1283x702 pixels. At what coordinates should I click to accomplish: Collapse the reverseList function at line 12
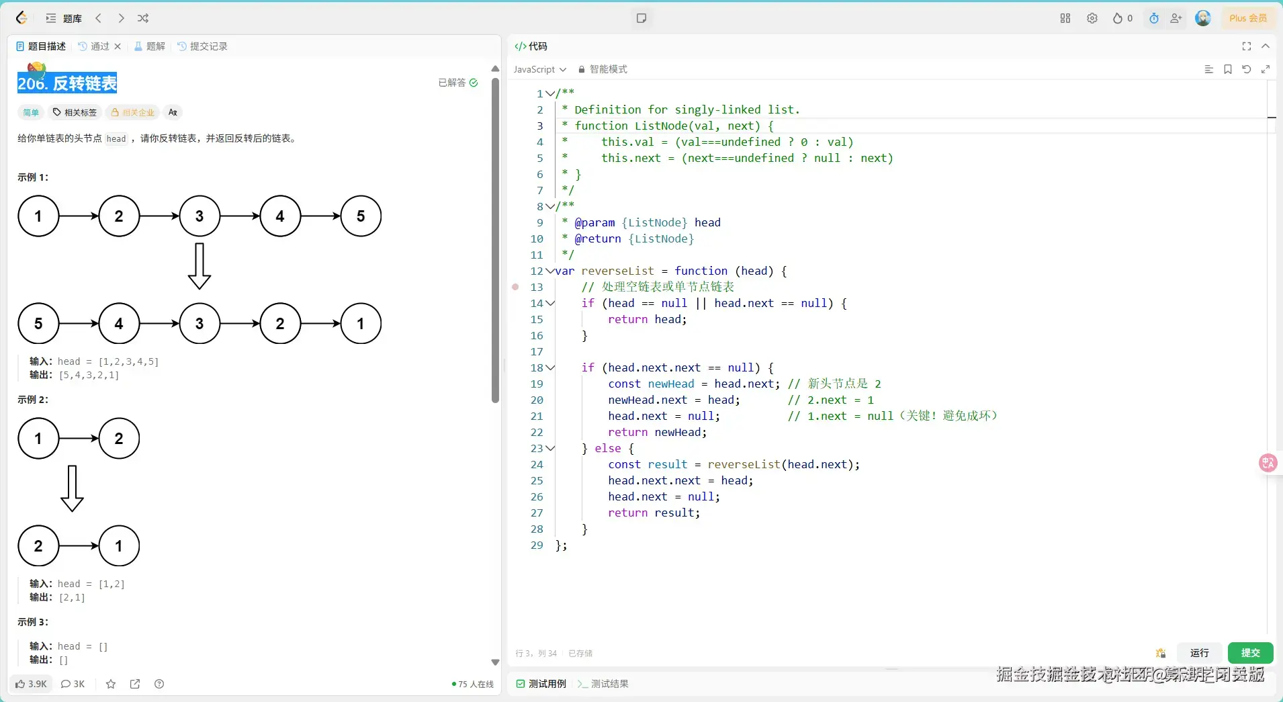[550, 271]
